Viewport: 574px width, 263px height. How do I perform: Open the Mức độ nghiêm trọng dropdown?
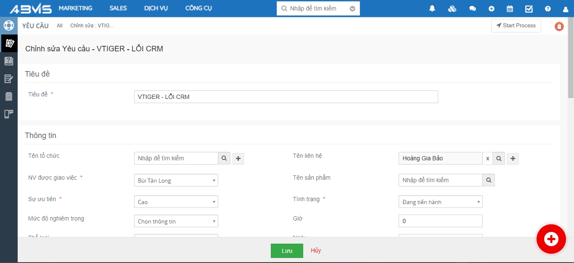pyautogui.click(x=176, y=221)
